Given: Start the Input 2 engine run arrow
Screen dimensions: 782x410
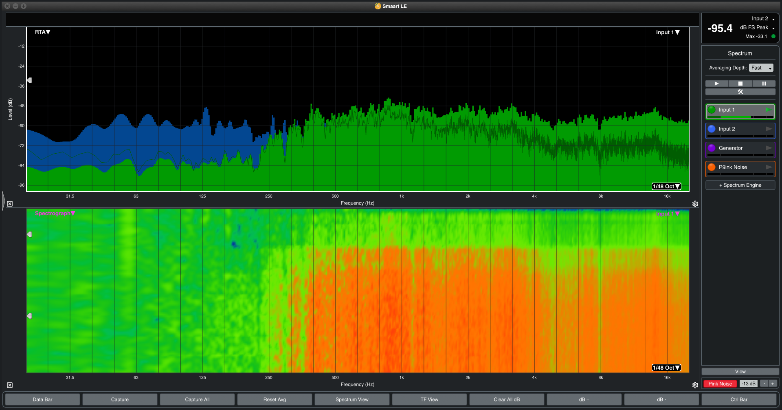Looking at the screenshot, I should click(769, 129).
